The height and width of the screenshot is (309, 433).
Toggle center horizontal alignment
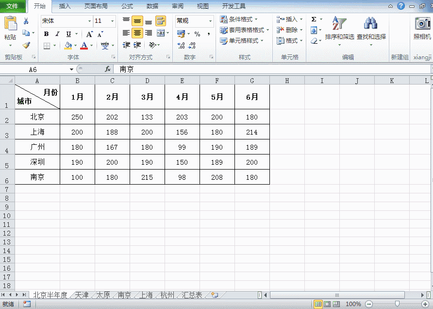point(137,33)
